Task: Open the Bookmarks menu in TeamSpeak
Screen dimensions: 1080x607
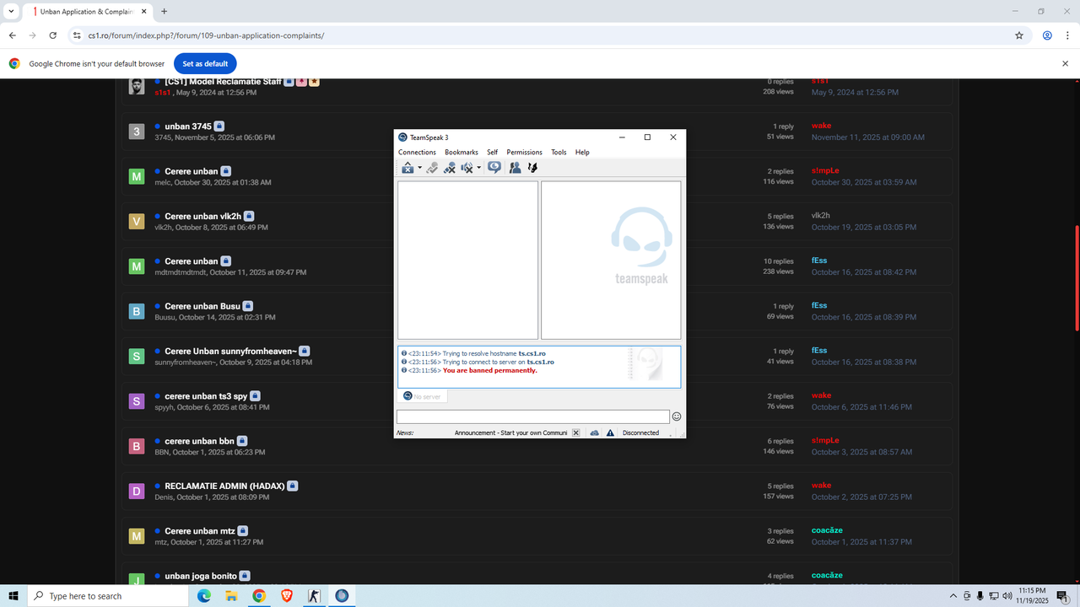Action: click(462, 153)
